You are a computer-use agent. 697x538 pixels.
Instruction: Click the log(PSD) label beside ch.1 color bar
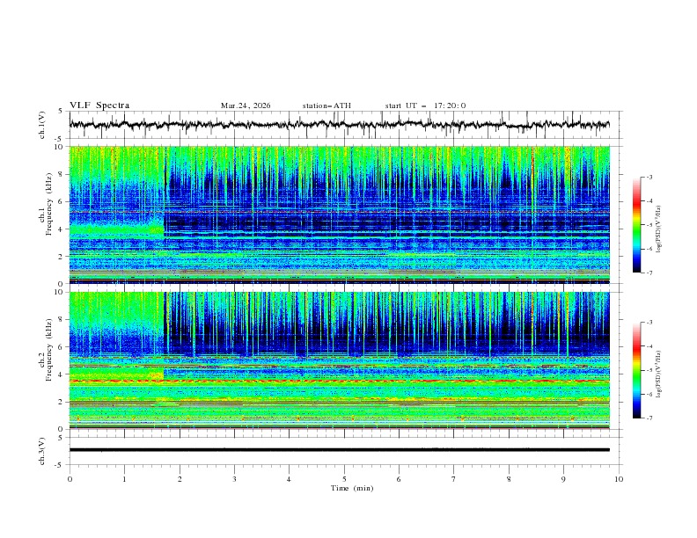[x=659, y=229]
